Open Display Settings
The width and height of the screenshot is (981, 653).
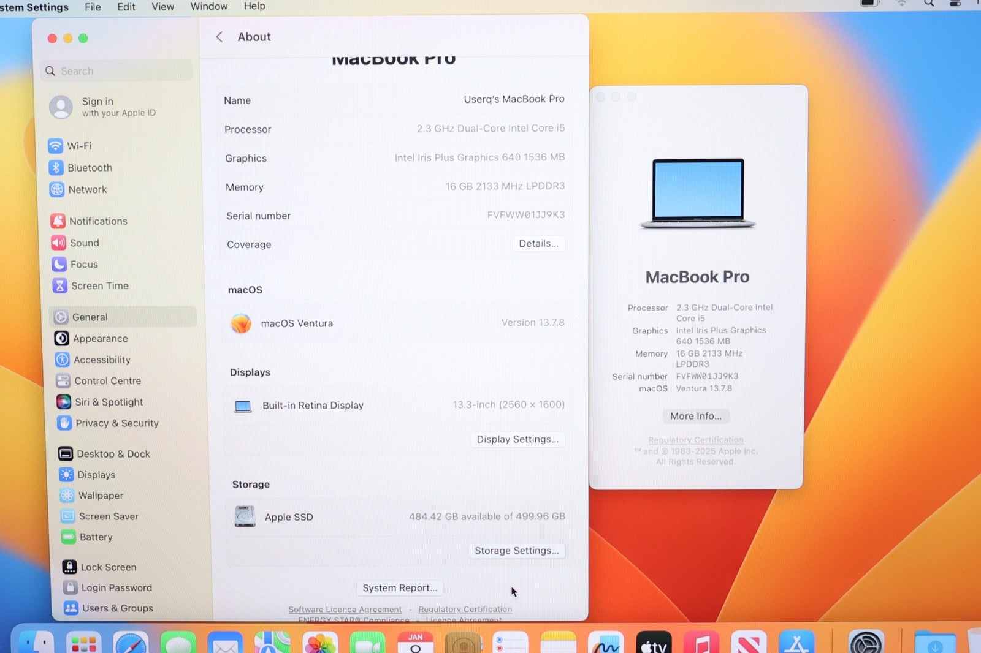coord(517,439)
